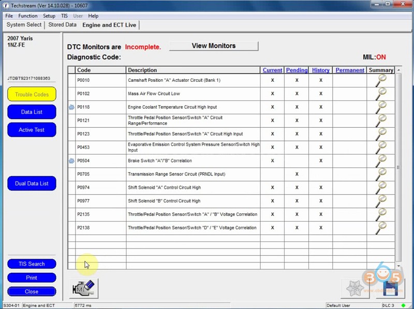The height and width of the screenshot is (309, 414).
Task: Click freeze frame snowflake beside P0504
Action: pyautogui.click(x=71, y=161)
